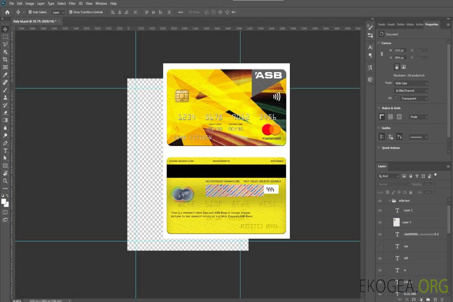Select the Healing Brush tool
453x302 pixels.
tap(5, 82)
